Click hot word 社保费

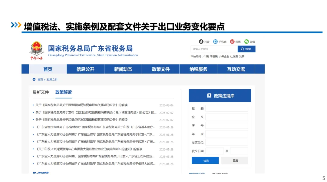tap(234, 57)
